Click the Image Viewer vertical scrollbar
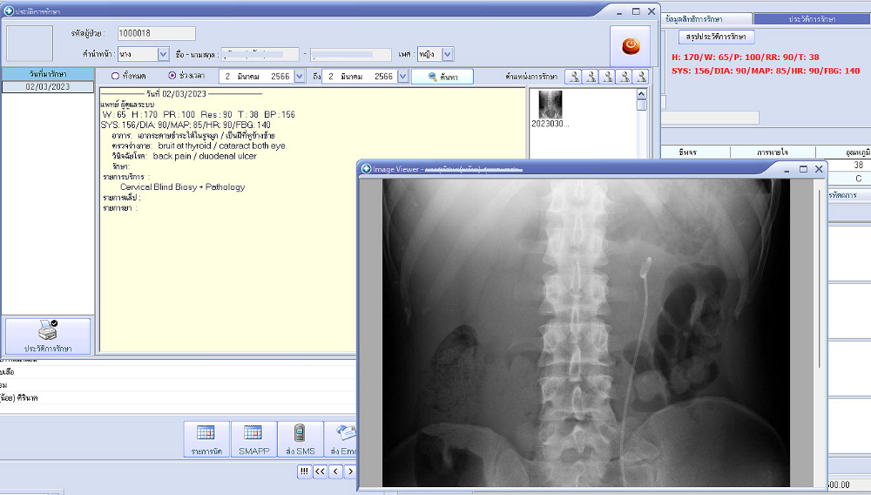871x495 pixels. tap(820, 278)
